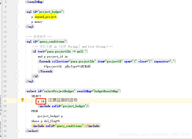Click 'project_budget p' table name

point(50,116)
